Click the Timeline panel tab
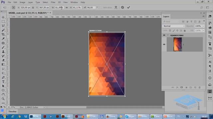The image size is (213, 119). (12, 112)
